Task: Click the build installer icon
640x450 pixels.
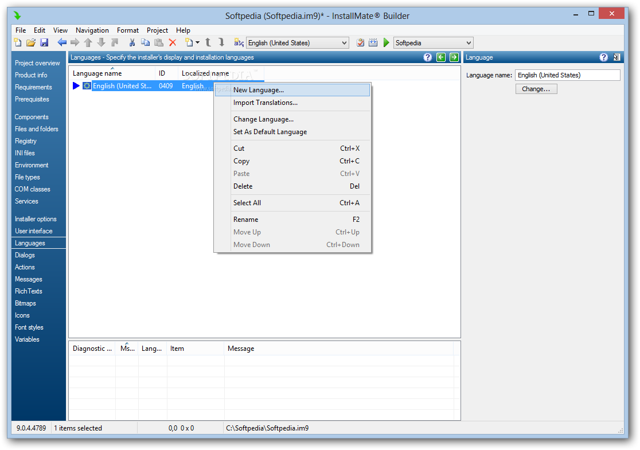Action: [373, 42]
